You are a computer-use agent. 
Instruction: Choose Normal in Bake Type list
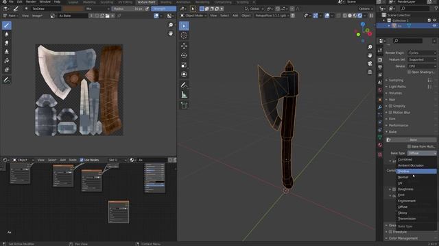coord(416,178)
